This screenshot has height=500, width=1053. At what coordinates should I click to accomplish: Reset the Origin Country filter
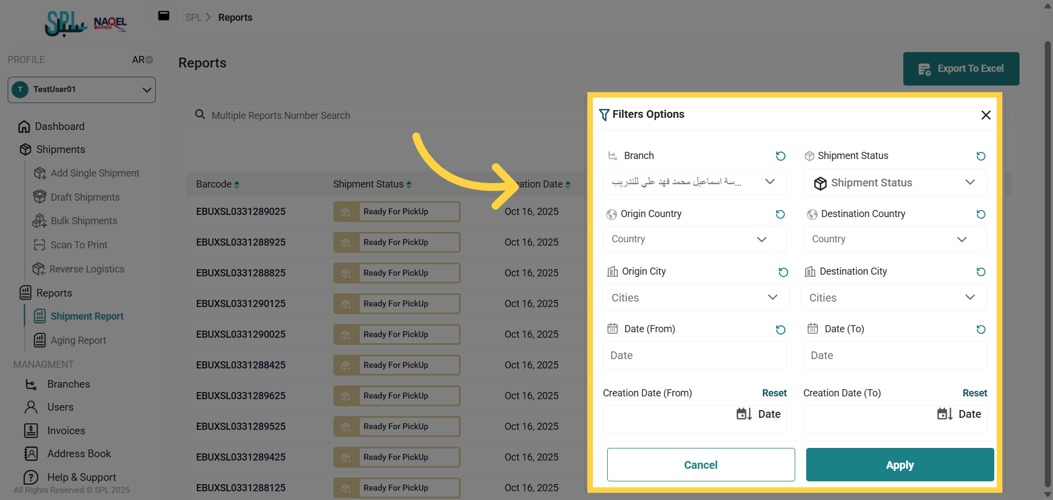780,214
